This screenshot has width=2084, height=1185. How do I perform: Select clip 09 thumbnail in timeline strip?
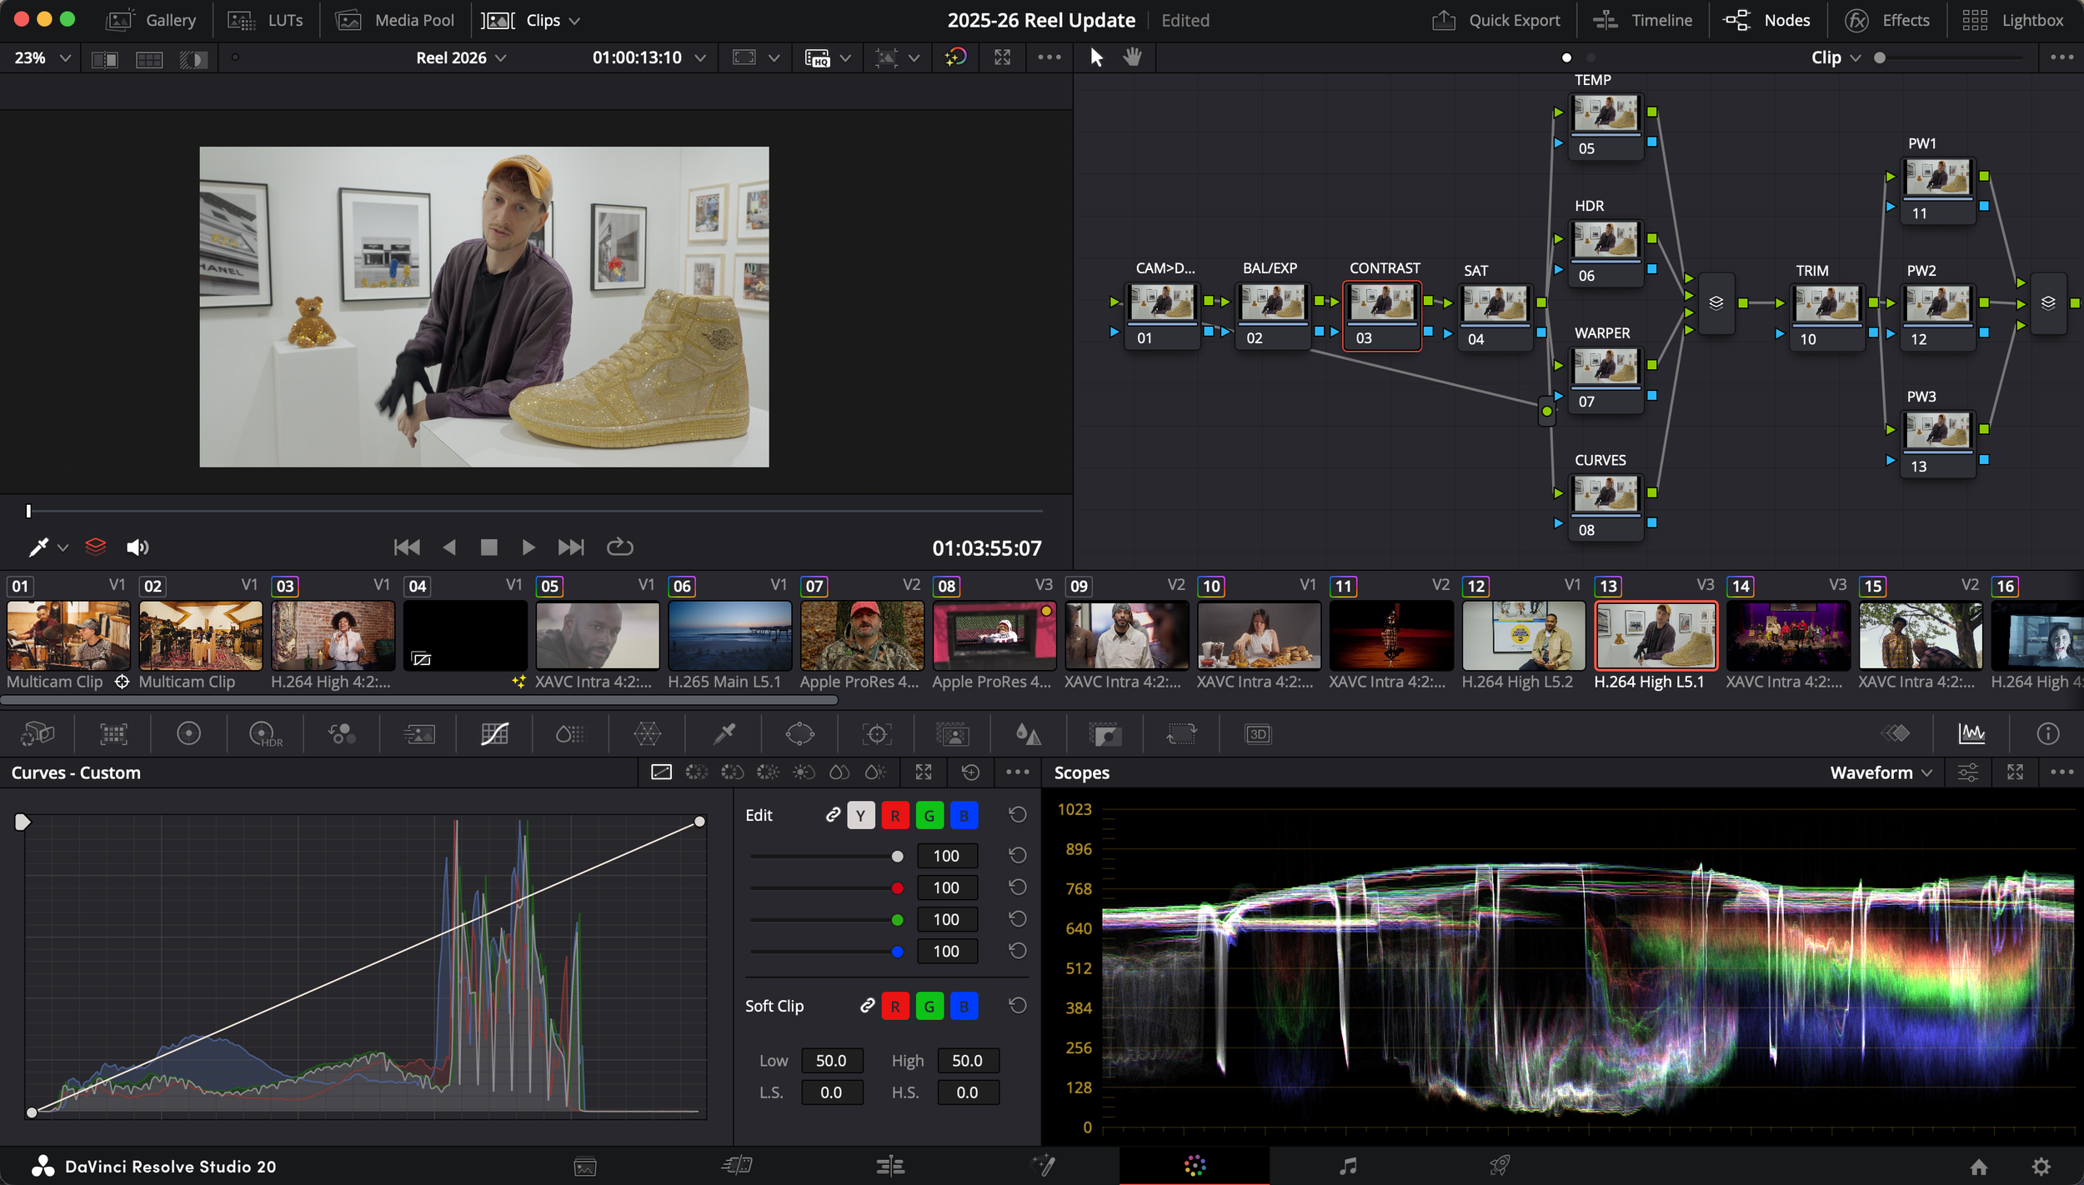pyautogui.click(x=1126, y=636)
